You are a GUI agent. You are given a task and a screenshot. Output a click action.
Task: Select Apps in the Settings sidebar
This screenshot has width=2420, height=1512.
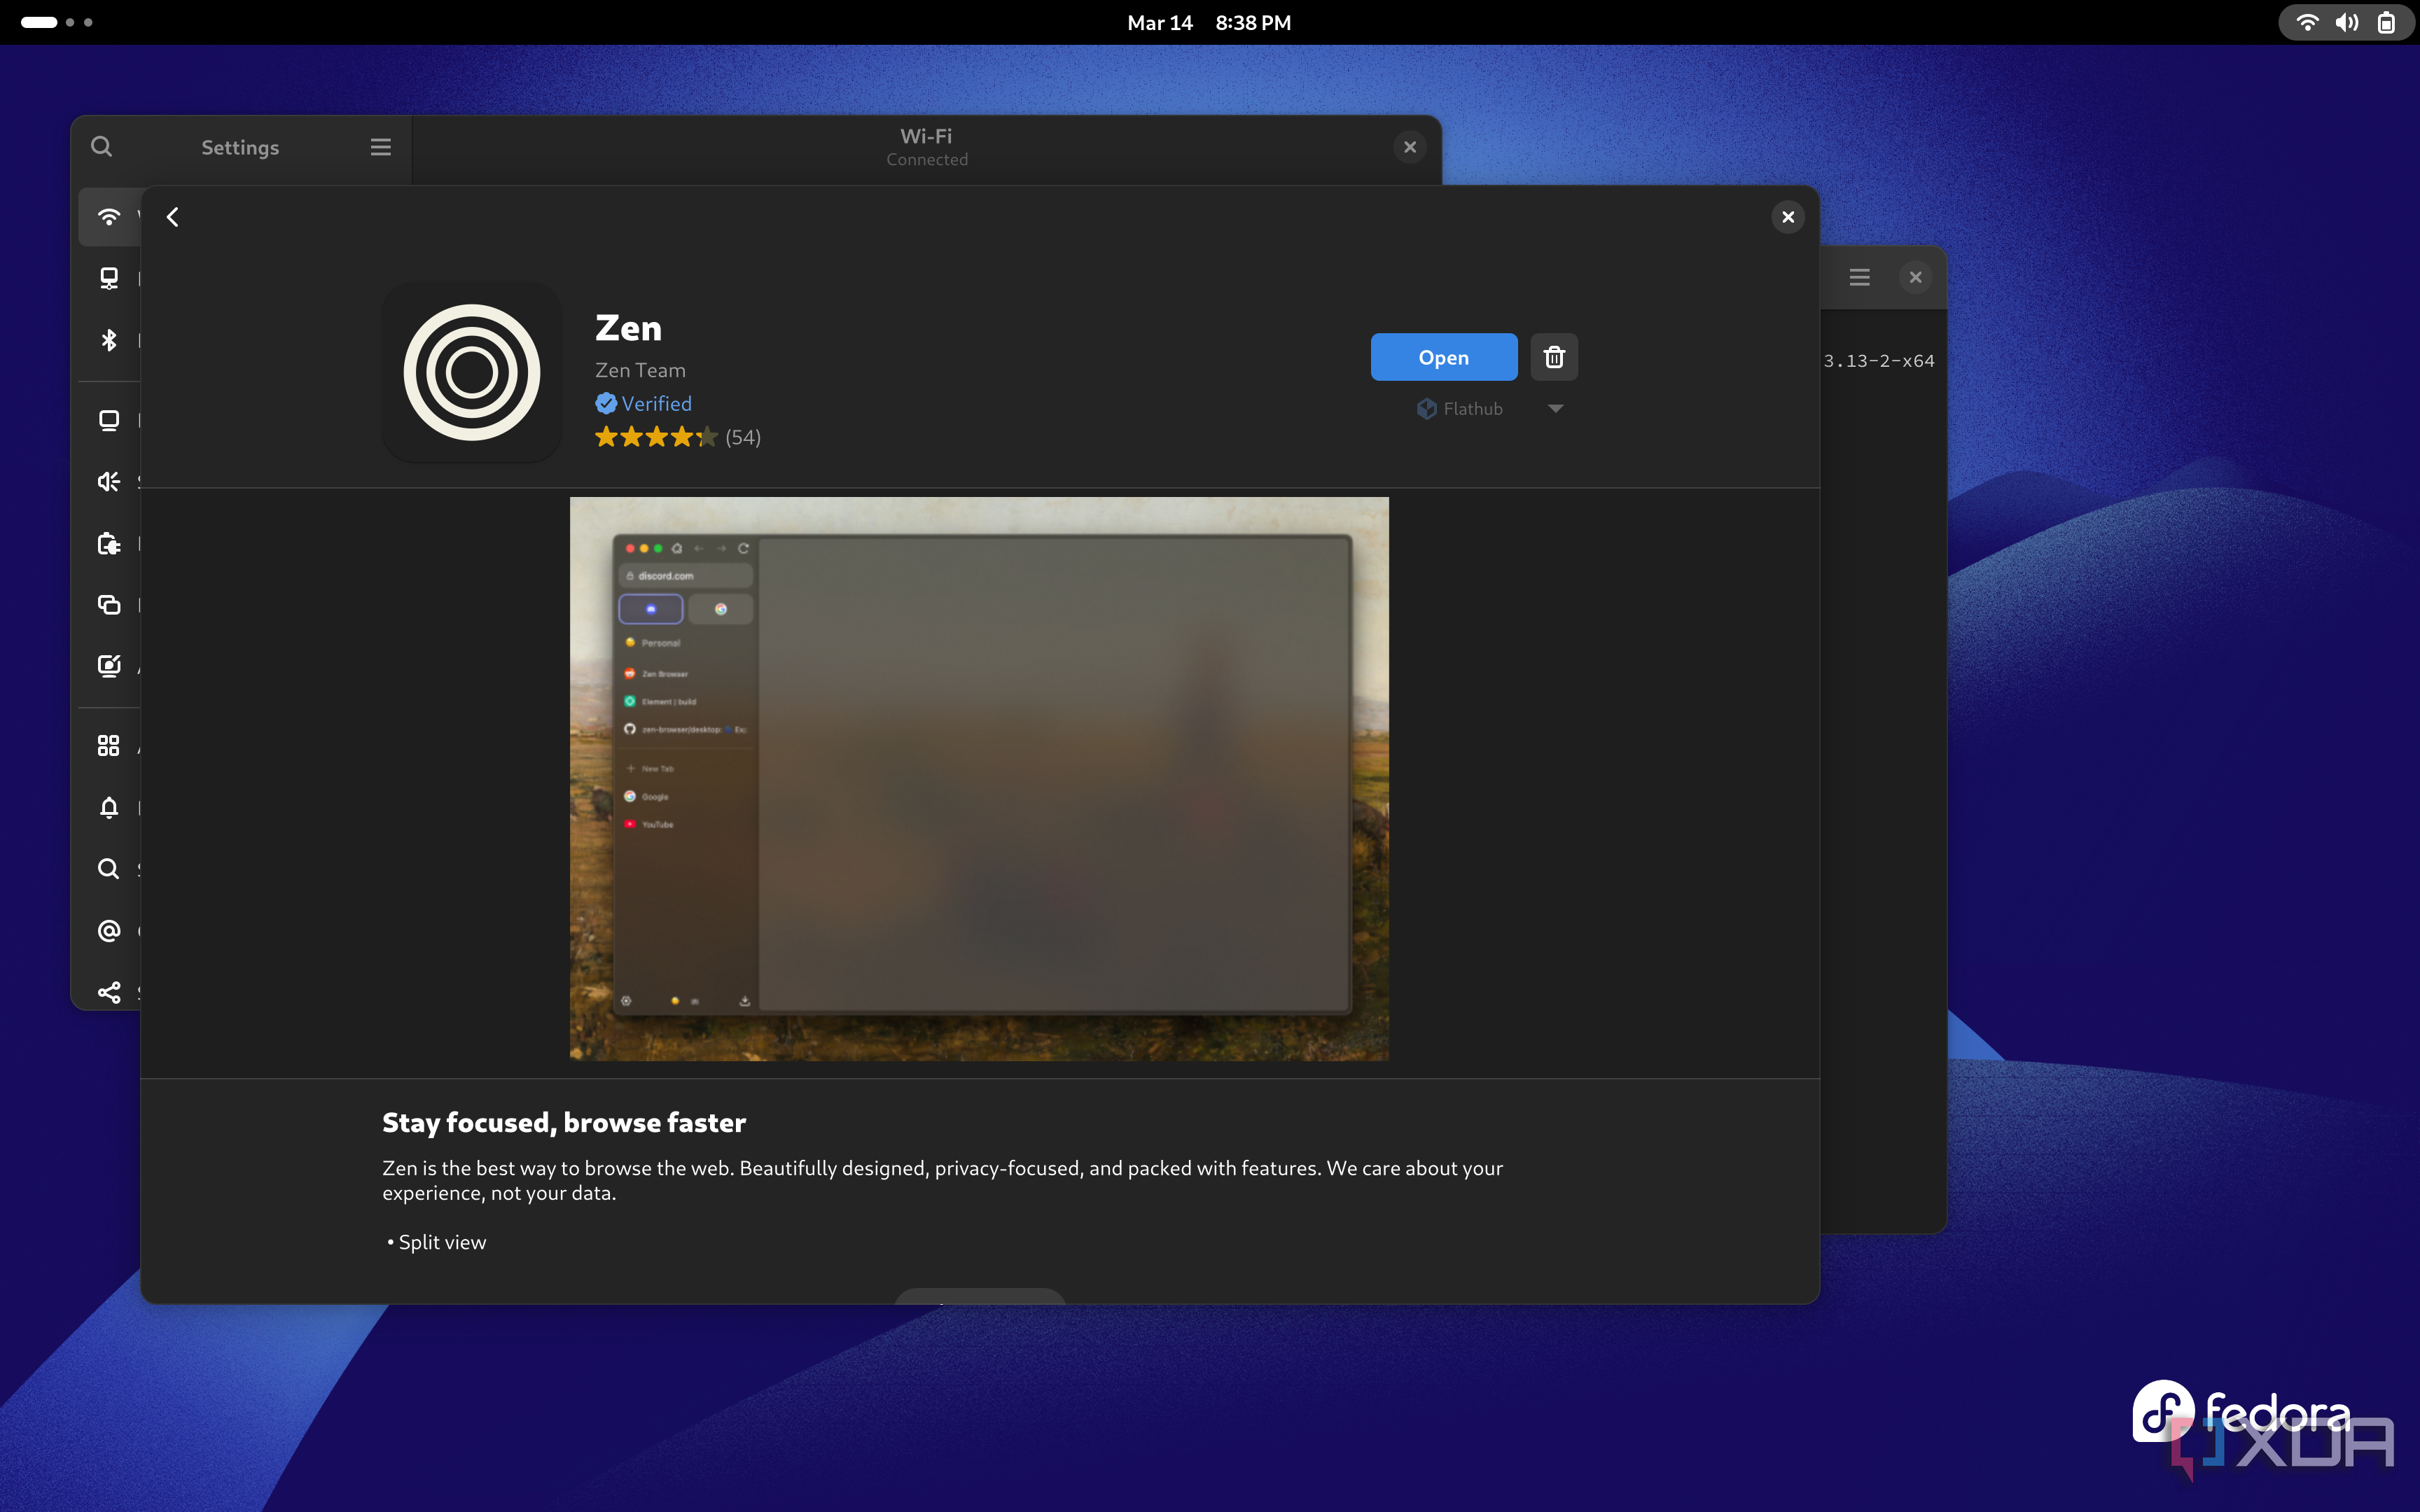pos(109,745)
